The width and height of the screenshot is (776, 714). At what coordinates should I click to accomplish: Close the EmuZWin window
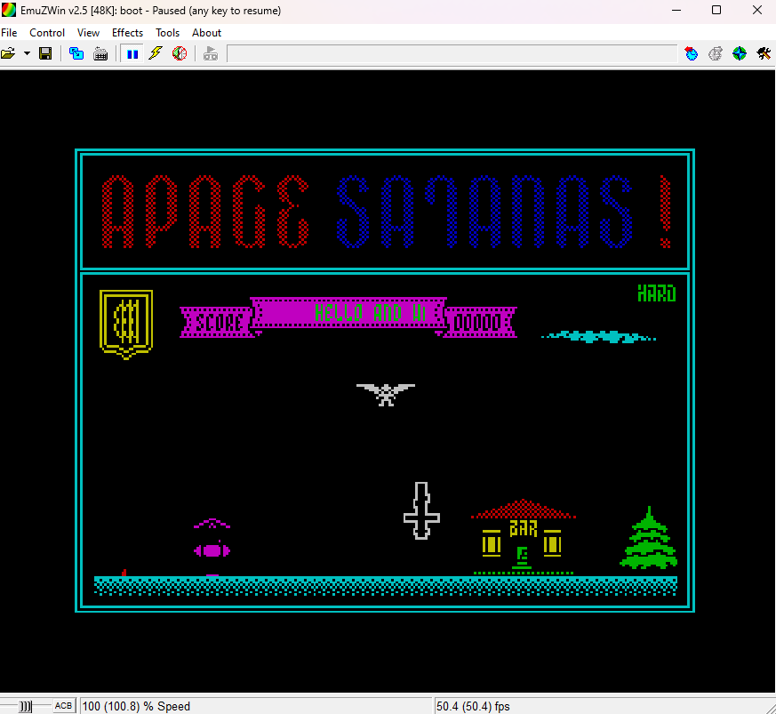(756, 10)
